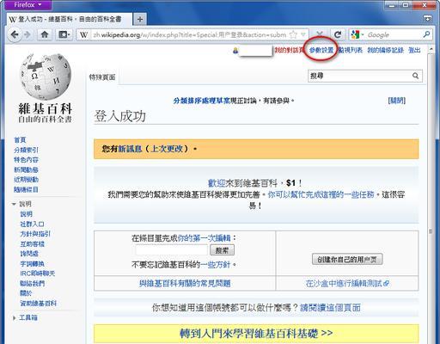Click the magnifier icon in Google search box

[426, 34]
